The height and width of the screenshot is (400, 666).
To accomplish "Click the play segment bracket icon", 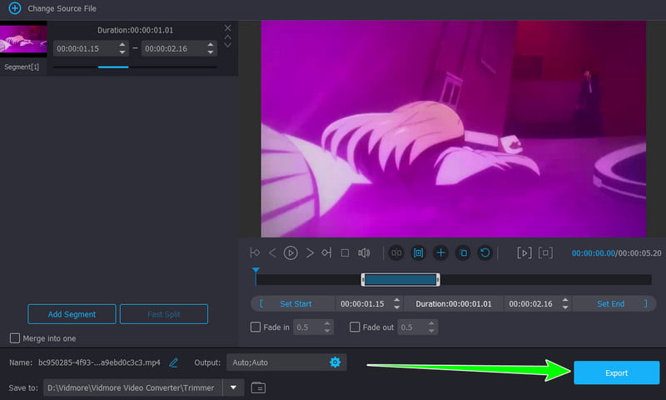I will pos(524,253).
